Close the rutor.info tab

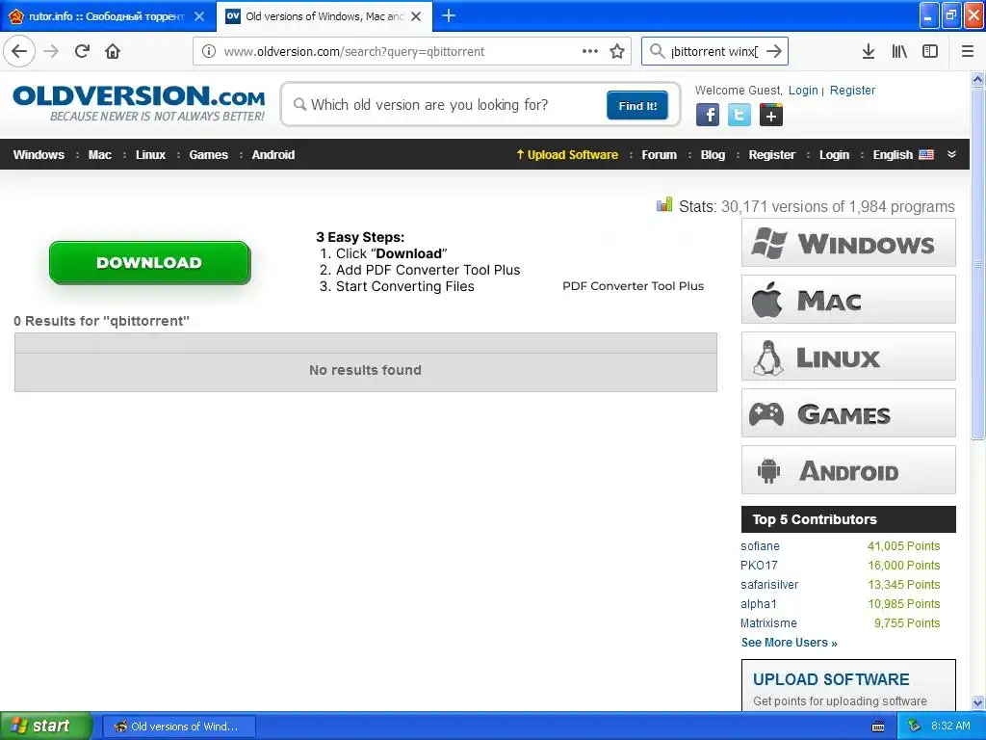(x=199, y=16)
